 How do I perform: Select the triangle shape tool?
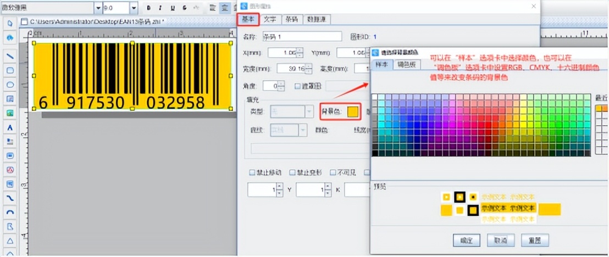pyautogui.click(x=10, y=241)
